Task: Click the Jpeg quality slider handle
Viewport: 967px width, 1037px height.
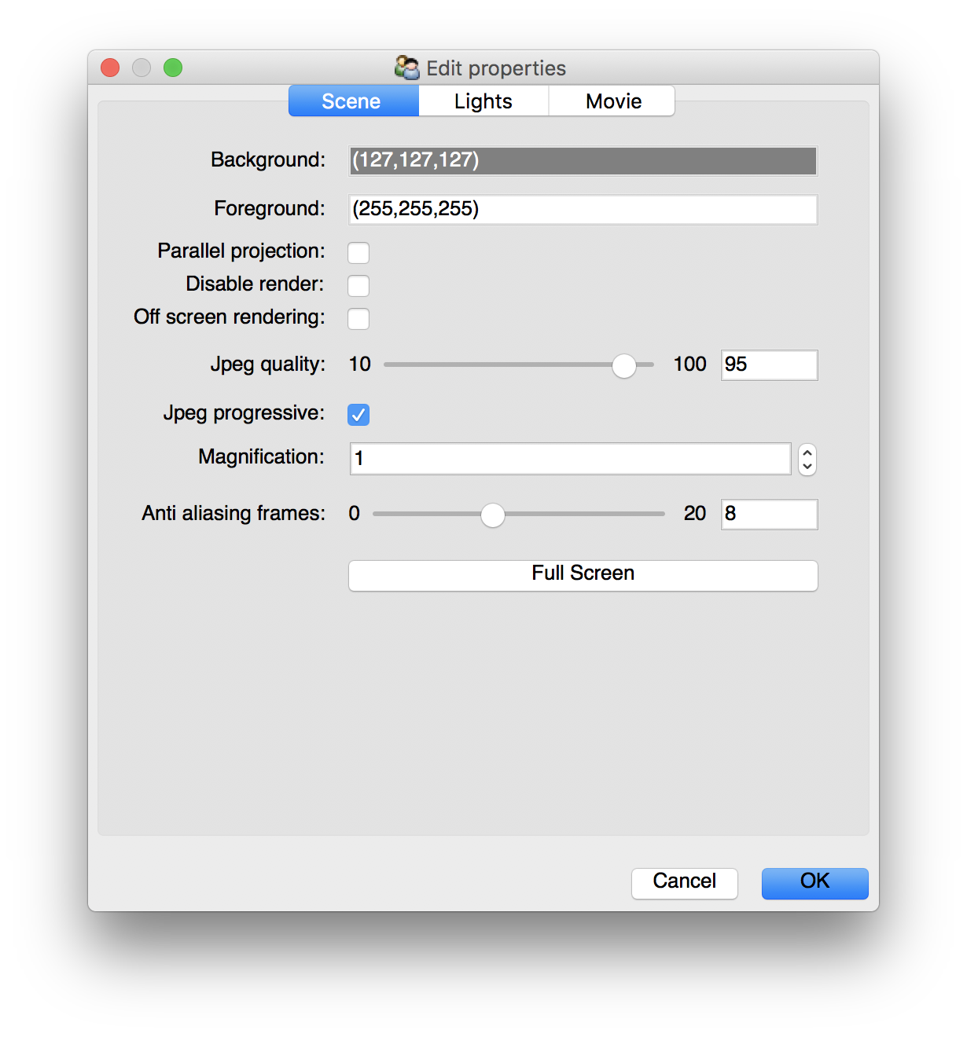Action: [x=624, y=365]
